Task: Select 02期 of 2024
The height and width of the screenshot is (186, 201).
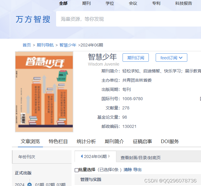Action: 50,185
